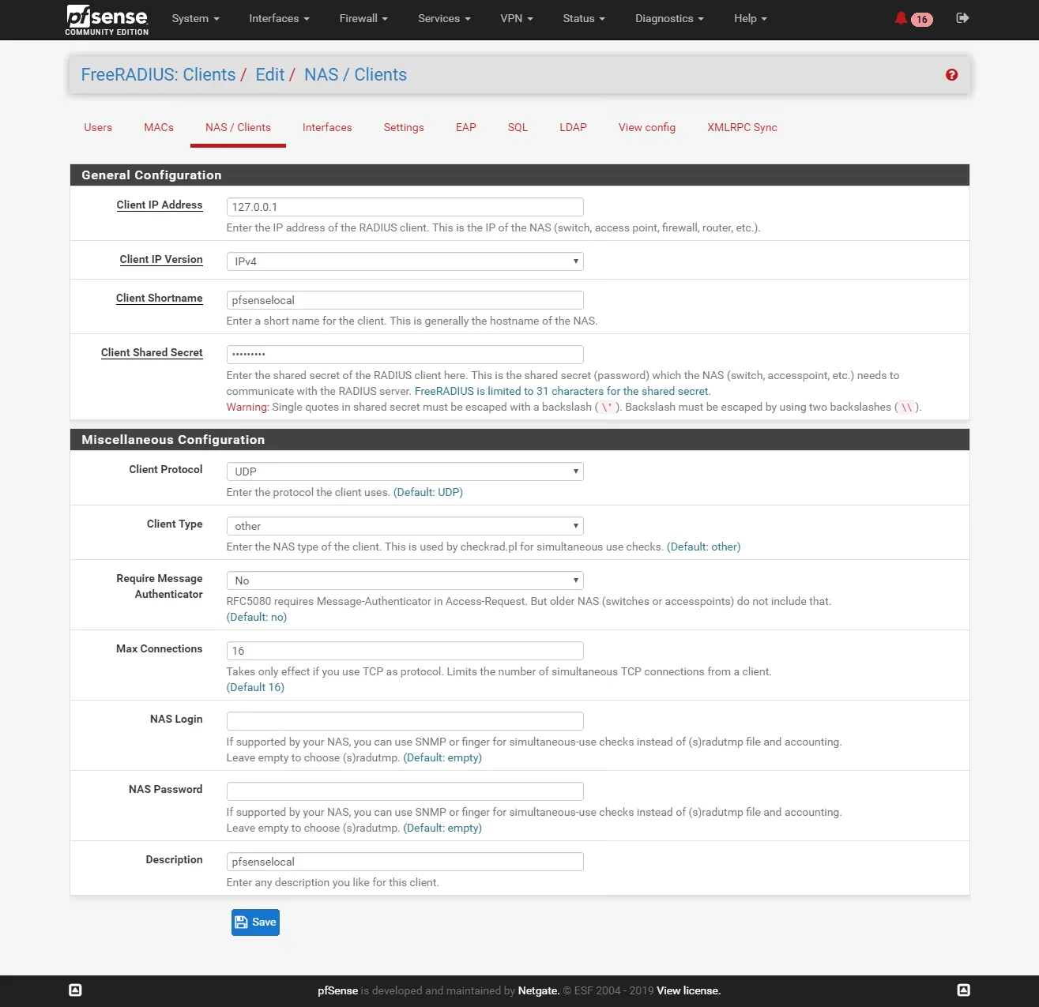Screen dimensions: 1039x1007
Task: Open the Client Protocol dropdown showing UDP
Action: [405, 471]
